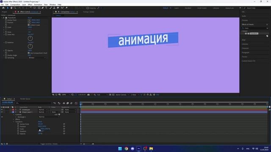Click the snapshot camera icon below viewer
The height and width of the screenshot is (152, 271).
click(88, 95)
